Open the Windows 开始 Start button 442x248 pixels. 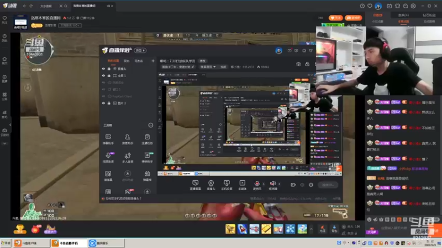pos(6,243)
